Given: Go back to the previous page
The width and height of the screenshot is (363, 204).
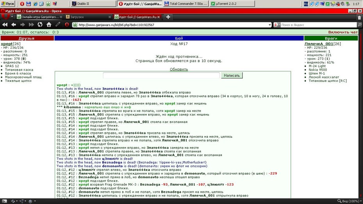Looking at the screenshot, I should pyautogui.click(x=14, y=25).
